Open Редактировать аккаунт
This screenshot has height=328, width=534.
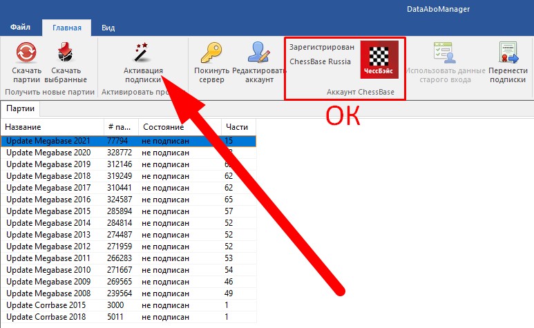tap(259, 54)
